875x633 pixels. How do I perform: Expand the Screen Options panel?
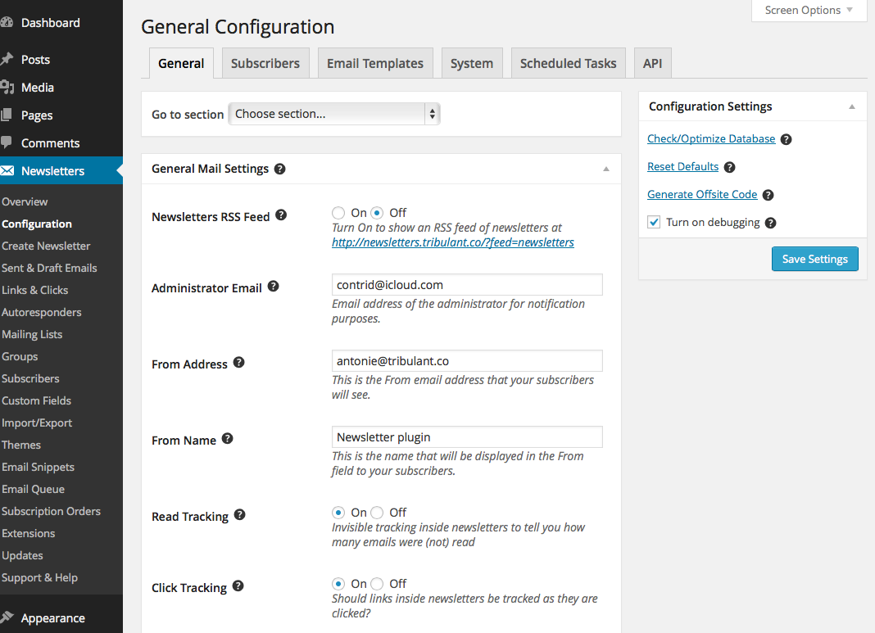pyautogui.click(x=809, y=11)
